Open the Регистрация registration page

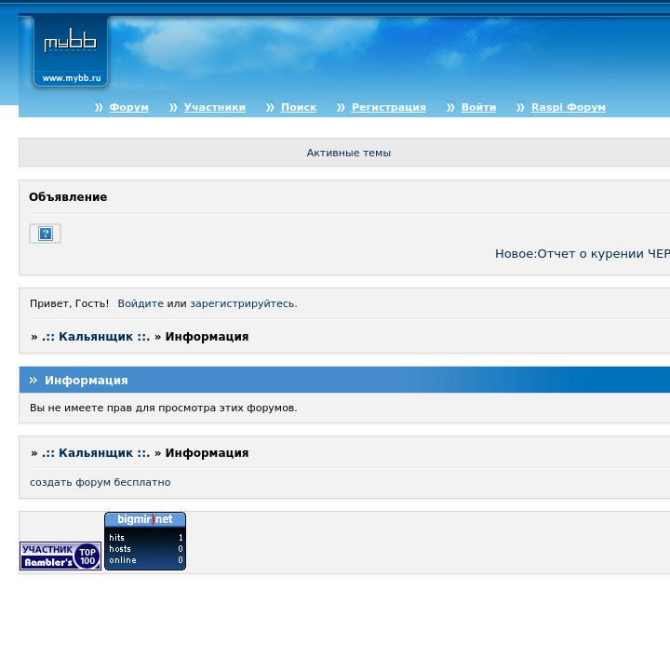coord(388,107)
